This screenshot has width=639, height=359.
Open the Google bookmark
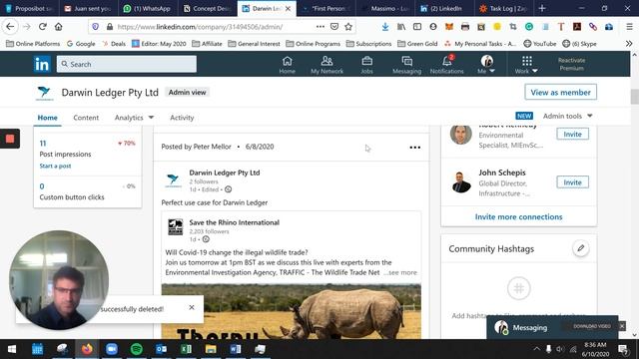(x=81, y=44)
